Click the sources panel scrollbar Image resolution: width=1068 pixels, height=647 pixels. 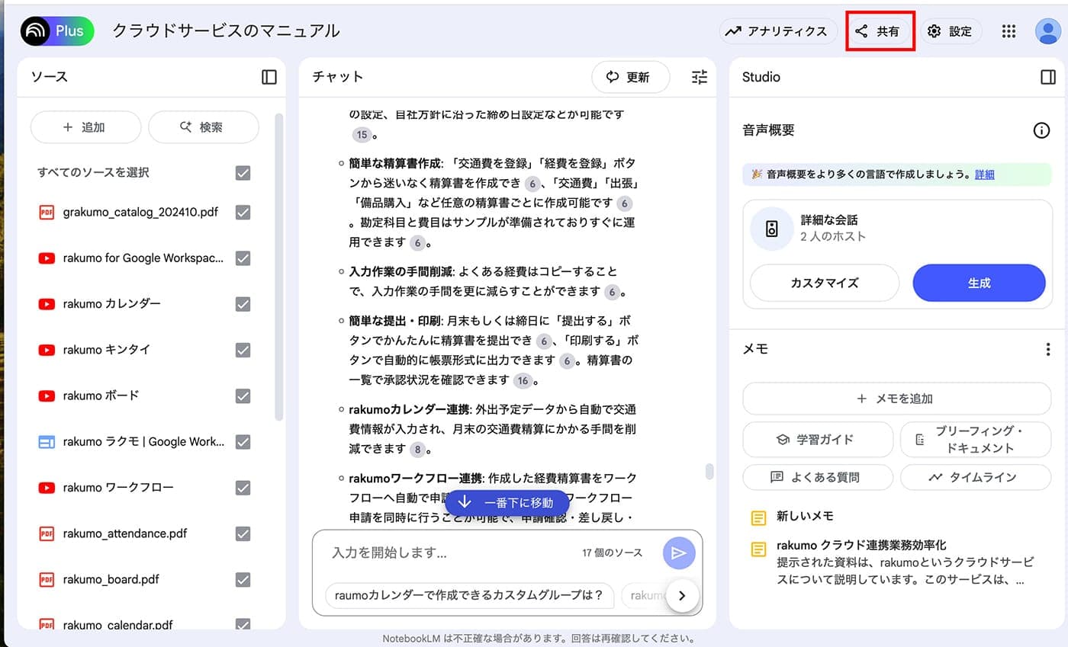(x=278, y=267)
